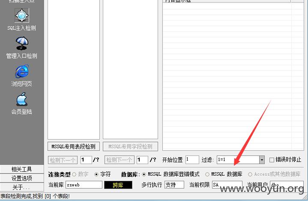Open the SQL注入检测 globe icon

click(22, 15)
